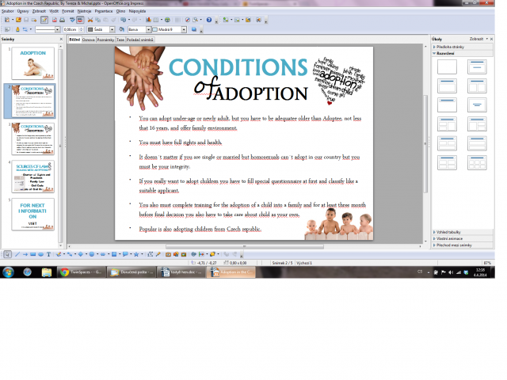Viewport: 507px width, 380px height.
Task: Open the Formát menu
Action: pyautogui.click(x=68, y=11)
